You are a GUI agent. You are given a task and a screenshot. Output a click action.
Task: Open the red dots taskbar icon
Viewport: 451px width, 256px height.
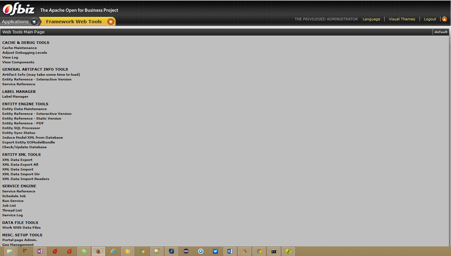[x=25, y=251]
